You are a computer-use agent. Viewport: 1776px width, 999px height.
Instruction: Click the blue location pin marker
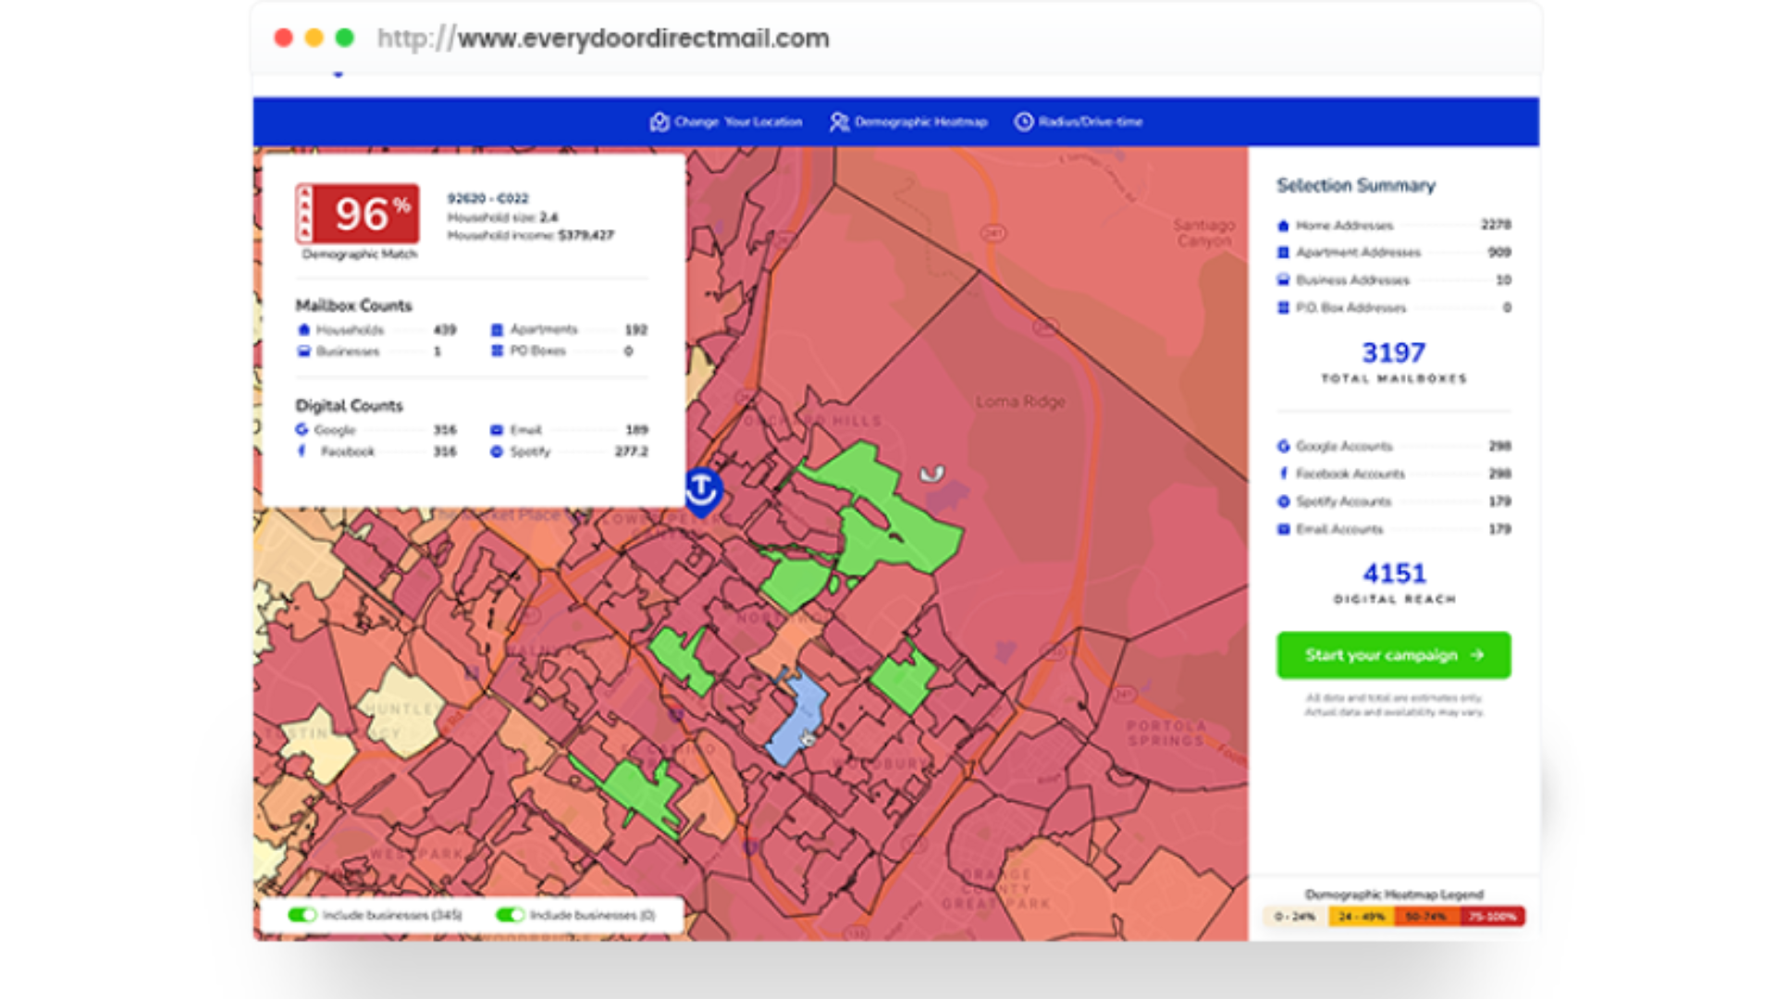pos(702,489)
